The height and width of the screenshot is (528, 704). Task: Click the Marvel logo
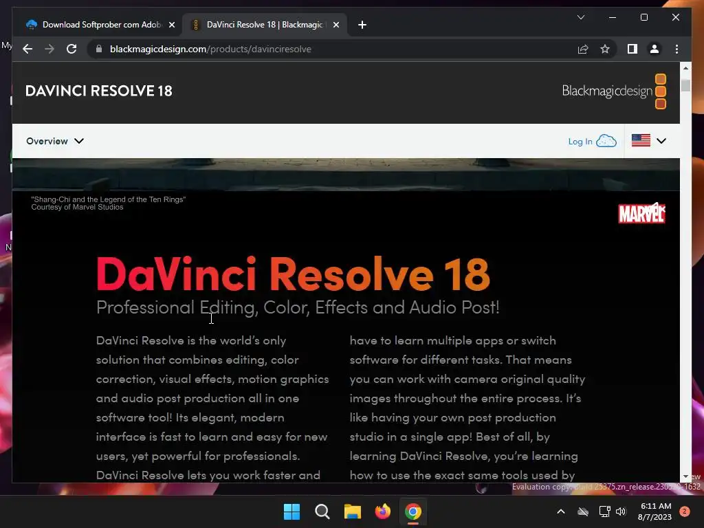pyautogui.click(x=641, y=213)
